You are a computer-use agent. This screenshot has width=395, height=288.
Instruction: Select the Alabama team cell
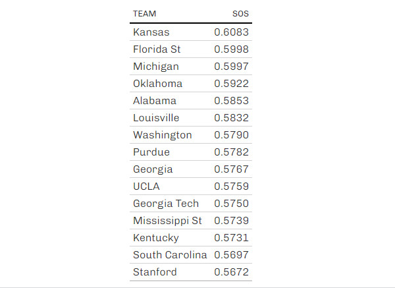pos(155,101)
